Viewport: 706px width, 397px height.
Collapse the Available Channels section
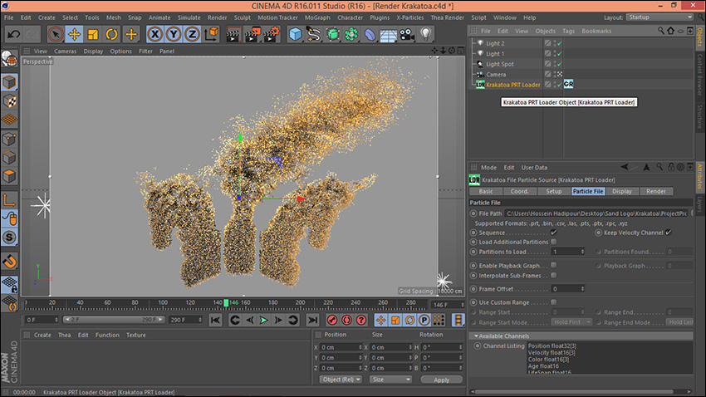click(477, 336)
